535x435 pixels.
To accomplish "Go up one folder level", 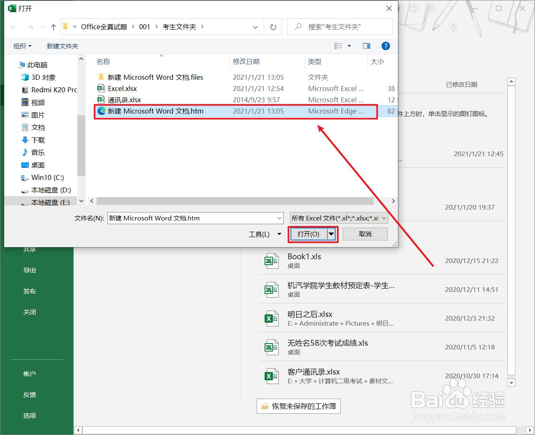I will pyautogui.click(x=53, y=27).
